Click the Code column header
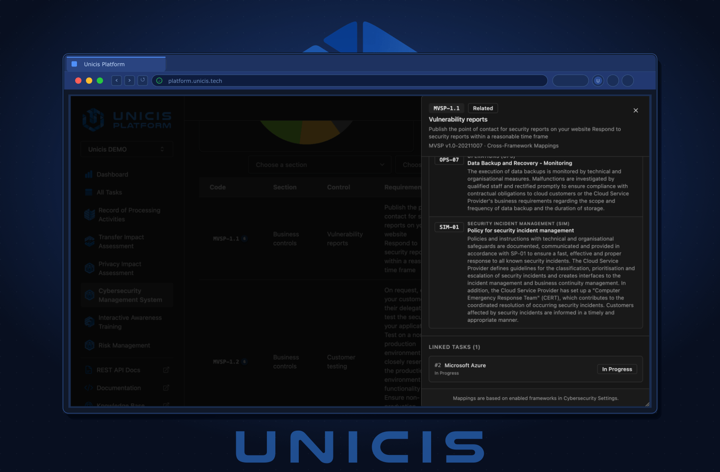Viewport: 720px width, 472px height. 218,187
